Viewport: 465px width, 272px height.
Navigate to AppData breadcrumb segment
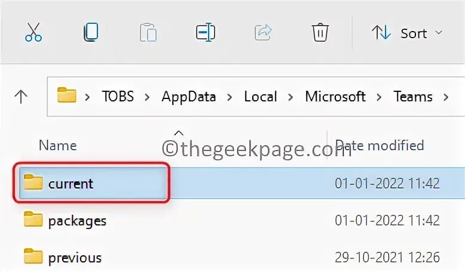tap(188, 97)
